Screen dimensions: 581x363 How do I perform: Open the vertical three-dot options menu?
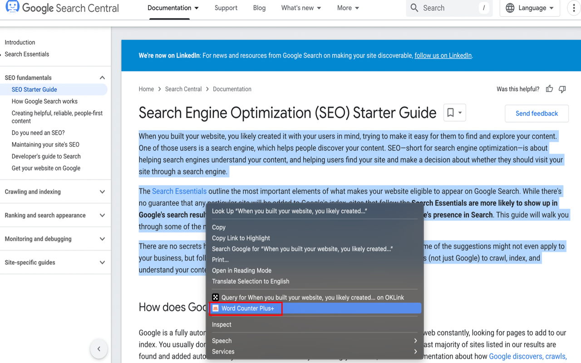click(574, 8)
